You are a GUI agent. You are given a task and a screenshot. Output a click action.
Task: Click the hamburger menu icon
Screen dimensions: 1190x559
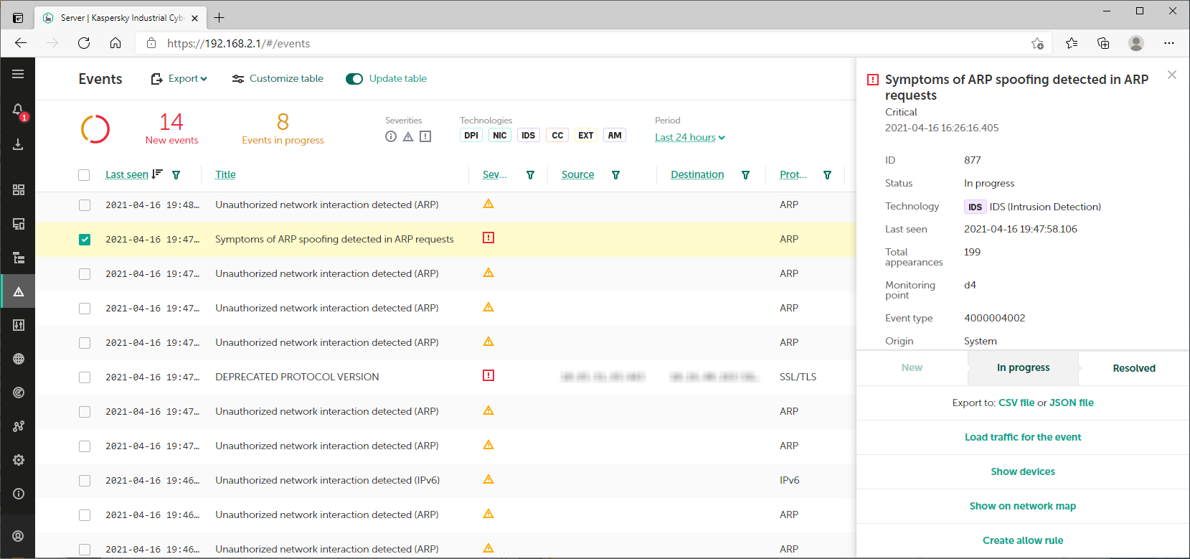pos(18,74)
